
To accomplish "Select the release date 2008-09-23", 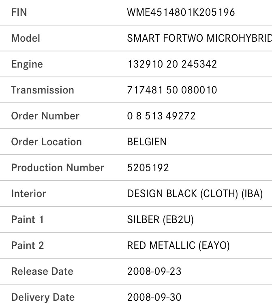I will (x=154, y=271).
